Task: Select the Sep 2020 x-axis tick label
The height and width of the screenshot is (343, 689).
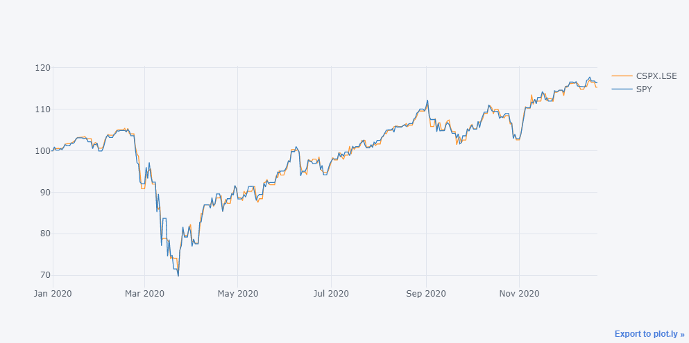Action: click(425, 294)
